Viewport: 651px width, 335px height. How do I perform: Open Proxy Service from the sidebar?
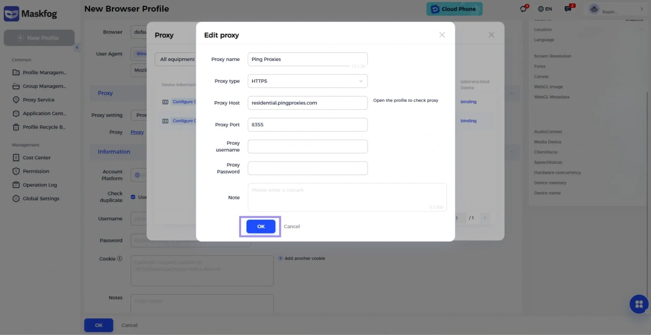coord(38,100)
